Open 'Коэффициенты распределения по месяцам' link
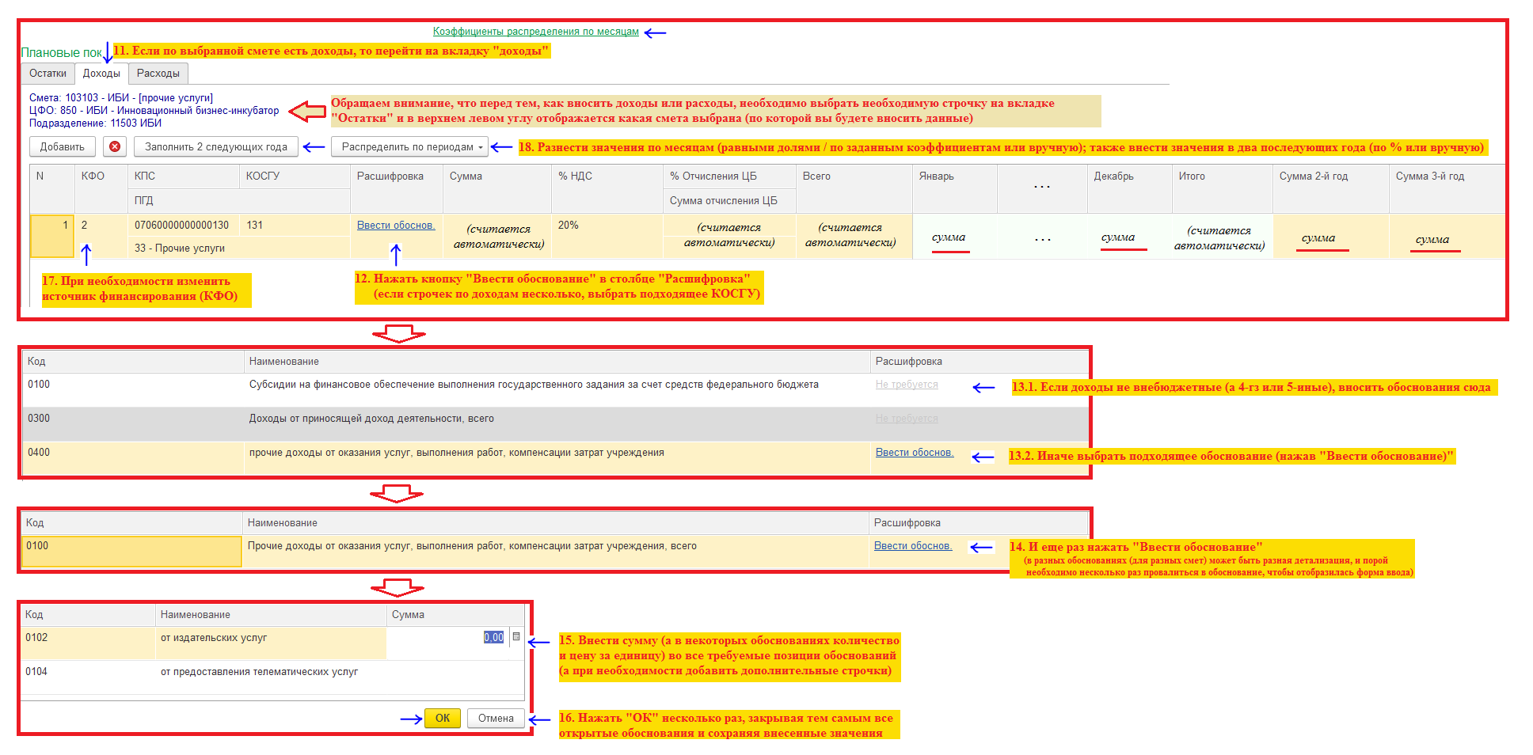Image resolution: width=1533 pixels, height=755 pixels. (x=535, y=32)
